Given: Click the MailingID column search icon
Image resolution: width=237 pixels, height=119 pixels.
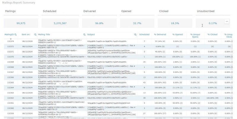Looking at the screenshot, I should click(15, 34).
